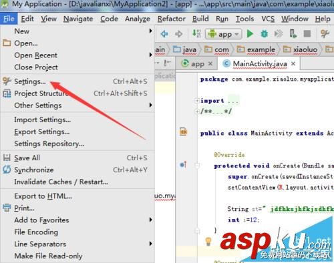Run the app with green play button
The image size is (334, 263).
(250, 34)
